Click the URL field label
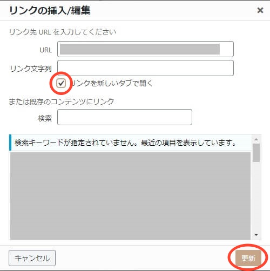 coord(46,50)
